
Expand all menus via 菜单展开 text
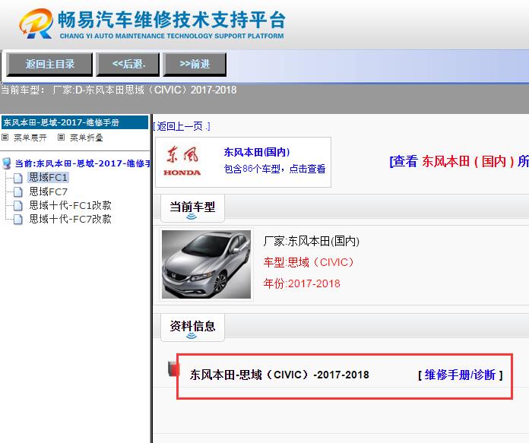(30, 138)
